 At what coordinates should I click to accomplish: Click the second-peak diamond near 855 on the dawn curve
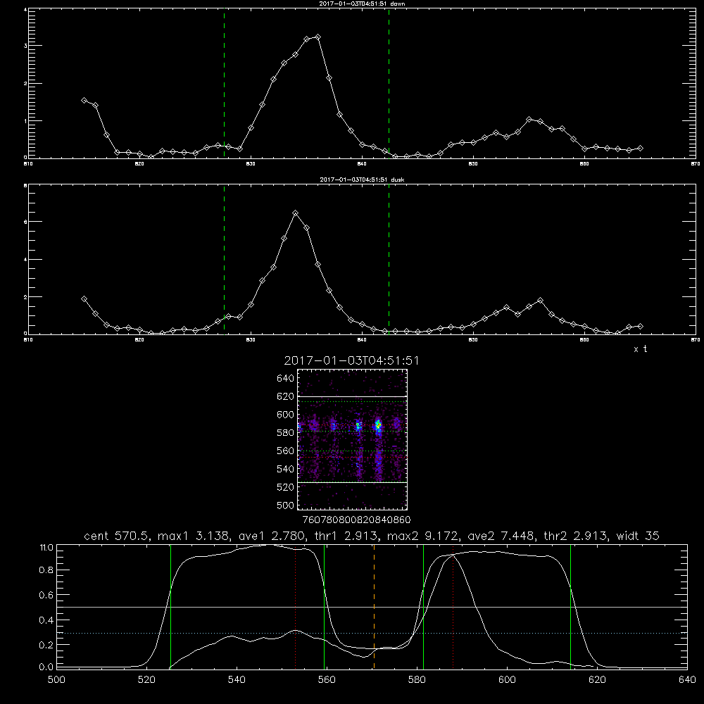[x=529, y=120]
